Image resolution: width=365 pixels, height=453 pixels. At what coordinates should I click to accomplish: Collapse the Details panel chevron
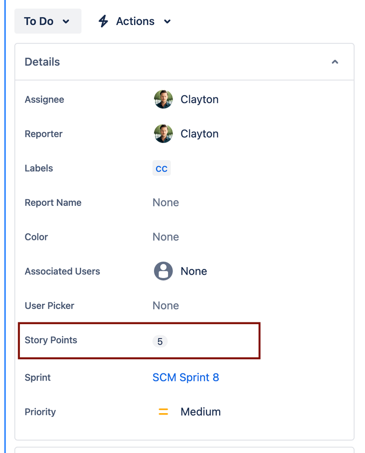pos(335,62)
